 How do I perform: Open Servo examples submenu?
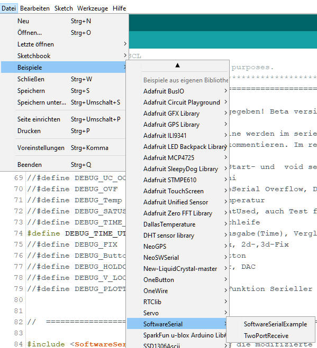coord(178,313)
